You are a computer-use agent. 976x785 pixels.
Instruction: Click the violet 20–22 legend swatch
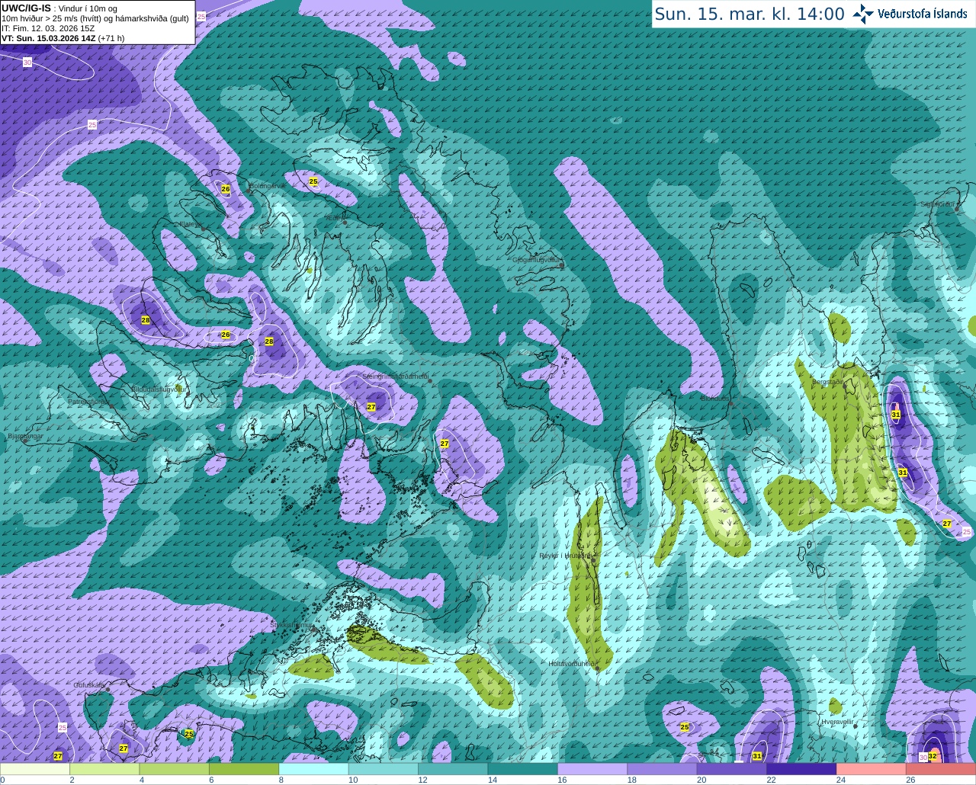click(x=732, y=769)
